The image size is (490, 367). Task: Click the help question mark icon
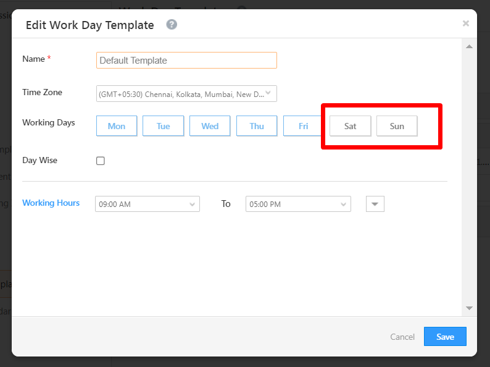[172, 25]
